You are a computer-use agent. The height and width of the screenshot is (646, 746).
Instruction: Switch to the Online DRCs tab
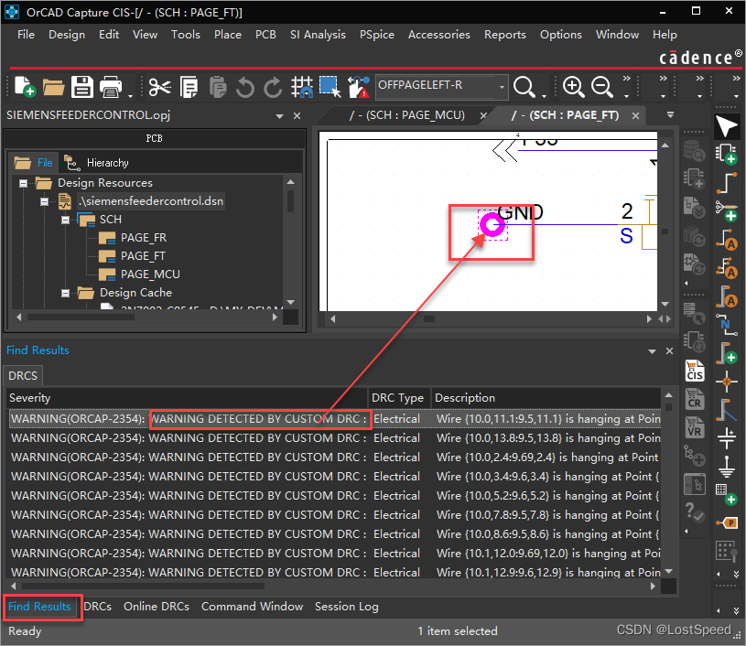[x=156, y=606]
